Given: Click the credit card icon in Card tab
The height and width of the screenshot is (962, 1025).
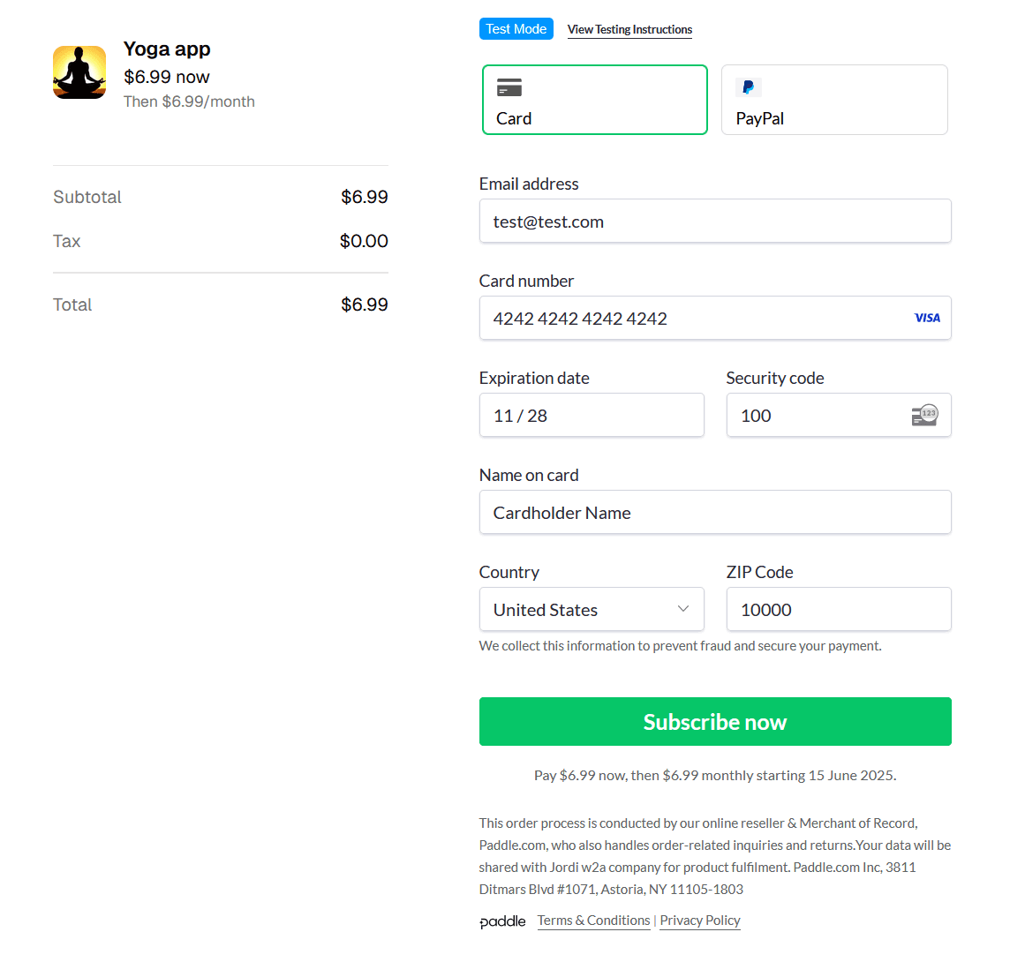Looking at the screenshot, I should (x=509, y=87).
